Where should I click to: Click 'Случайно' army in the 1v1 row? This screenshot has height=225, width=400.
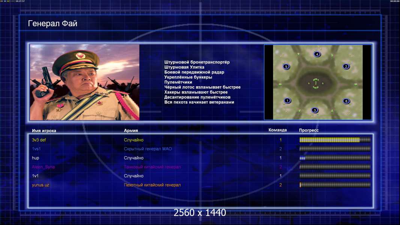pyautogui.click(x=134, y=176)
